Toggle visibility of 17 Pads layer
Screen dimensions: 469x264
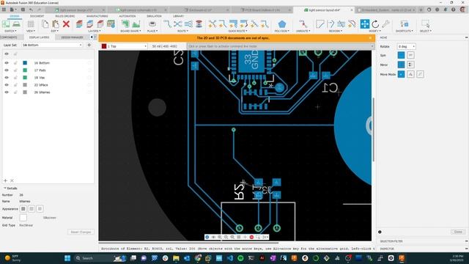coord(7,70)
